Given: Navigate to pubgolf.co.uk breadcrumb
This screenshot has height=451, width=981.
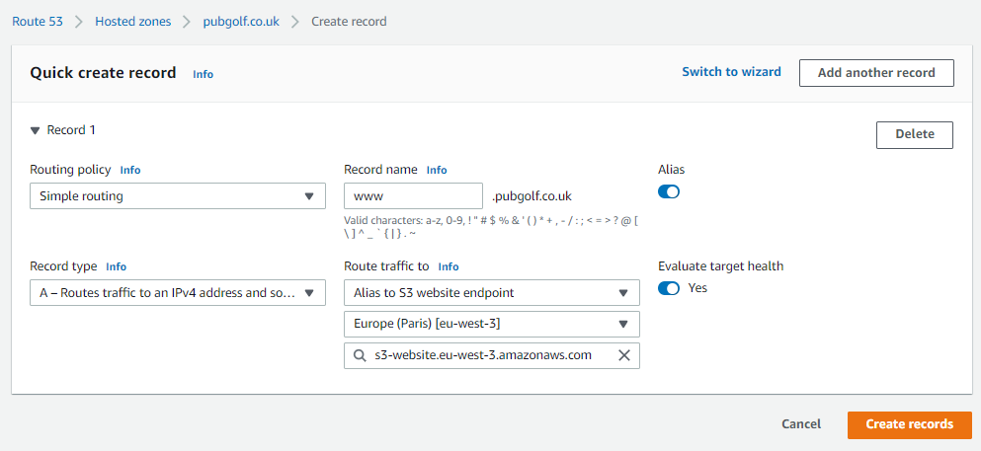Looking at the screenshot, I should 241,22.
